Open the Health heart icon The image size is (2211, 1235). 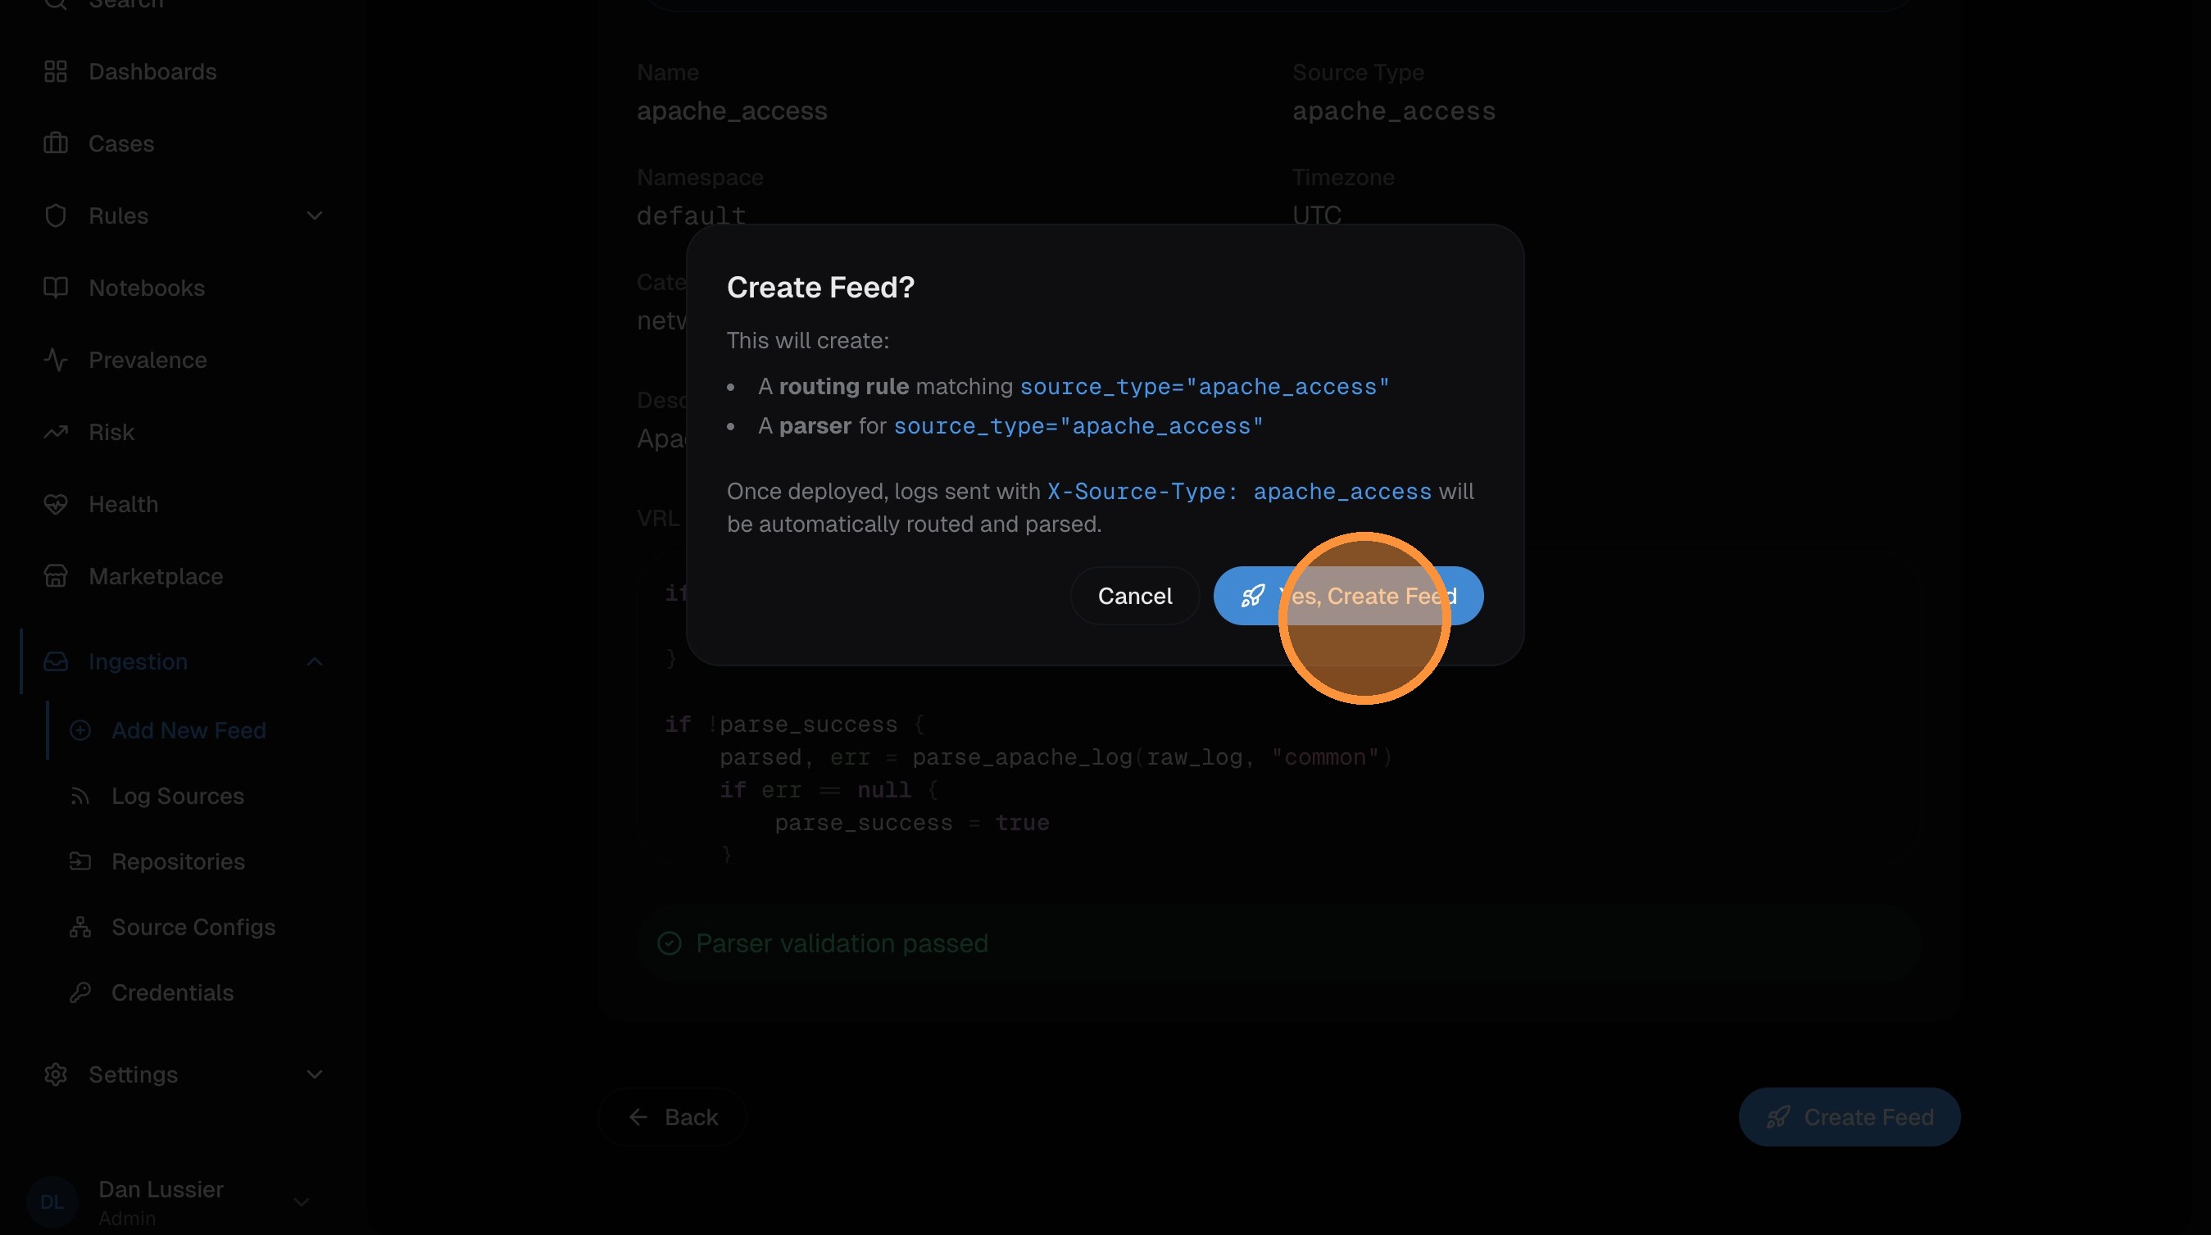[56, 504]
